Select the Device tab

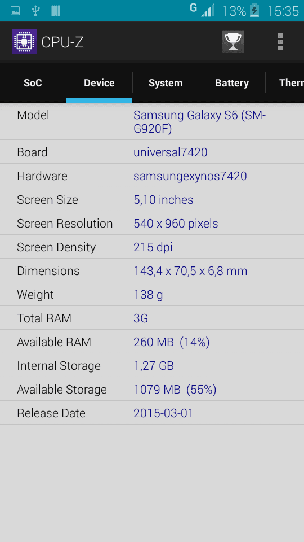(99, 83)
